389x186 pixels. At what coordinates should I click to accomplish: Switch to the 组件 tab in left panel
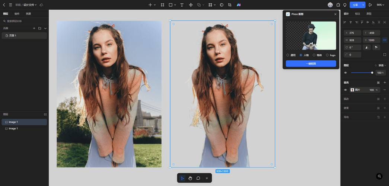17,14
